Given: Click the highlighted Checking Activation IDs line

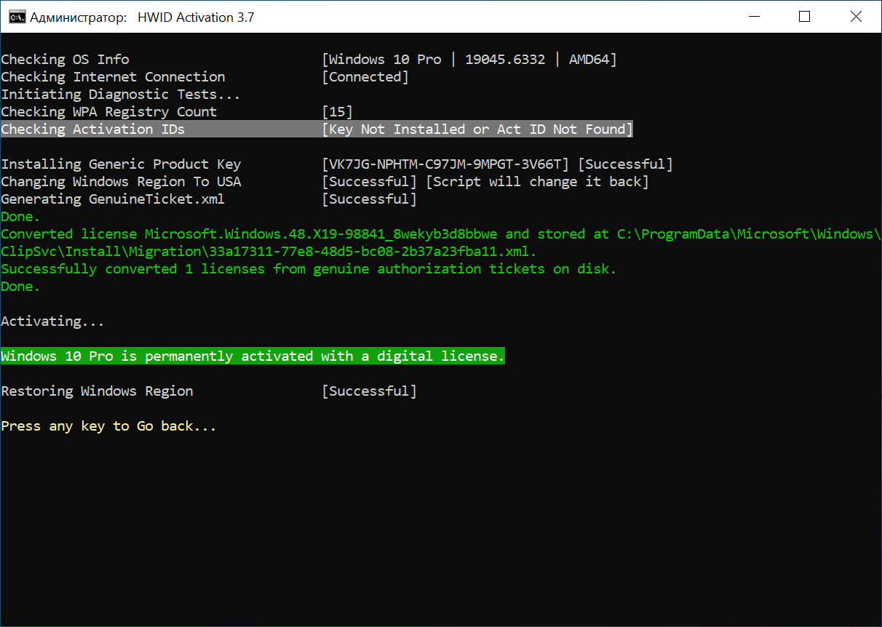Looking at the screenshot, I should [93, 129].
